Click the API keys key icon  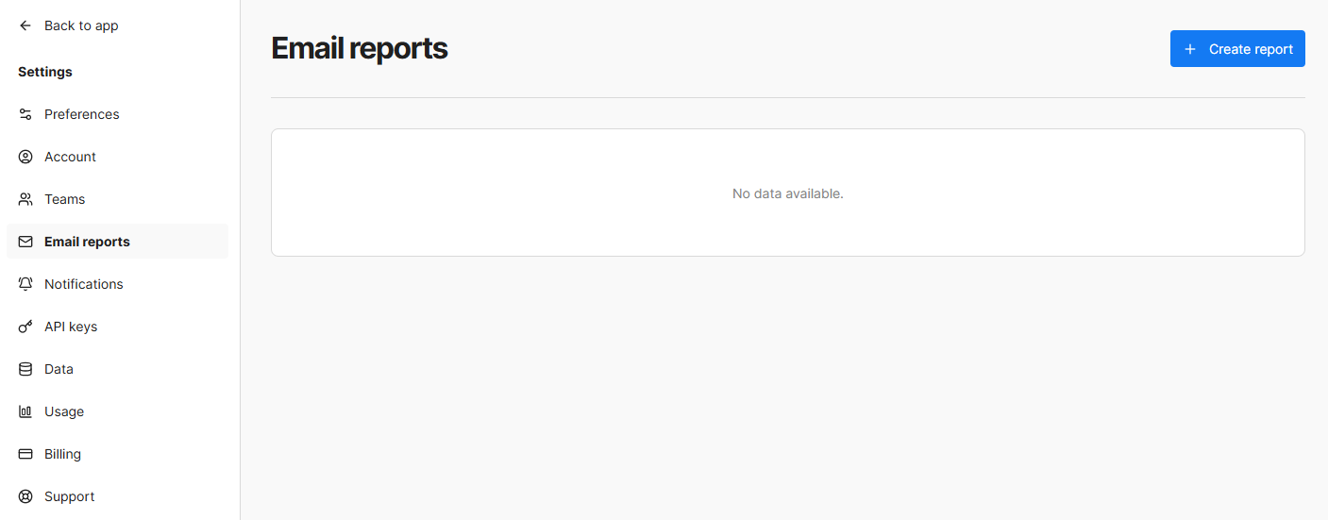pos(25,327)
